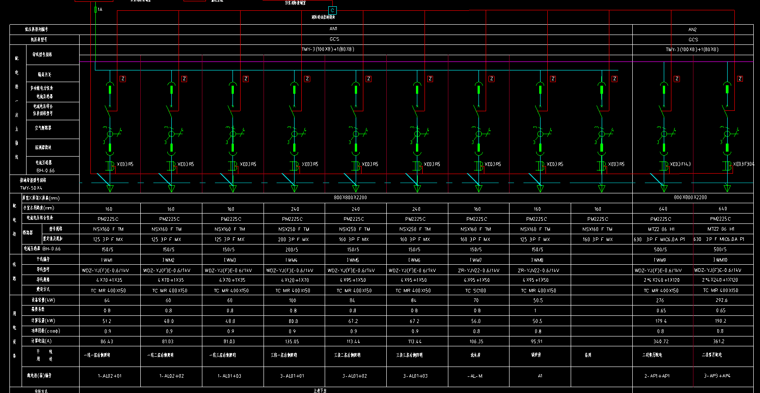Click distribution box number 2-AP1+AP1
This screenshot has width=760, height=393.
pyautogui.click(x=657, y=376)
